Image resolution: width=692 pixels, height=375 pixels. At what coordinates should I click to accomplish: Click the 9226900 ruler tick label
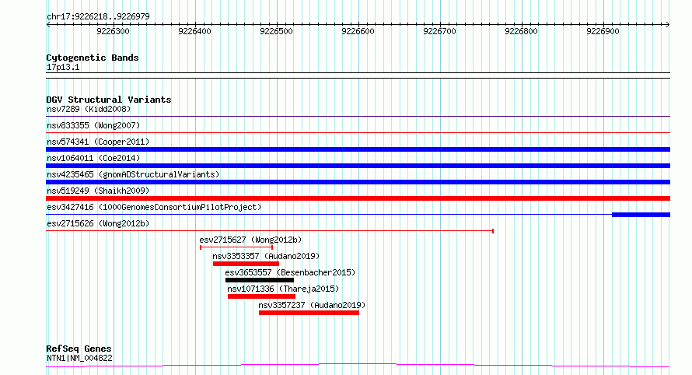pyautogui.click(x=603, y=31)
